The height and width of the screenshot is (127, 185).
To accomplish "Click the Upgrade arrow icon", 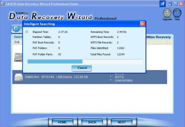I will point(167,13).
